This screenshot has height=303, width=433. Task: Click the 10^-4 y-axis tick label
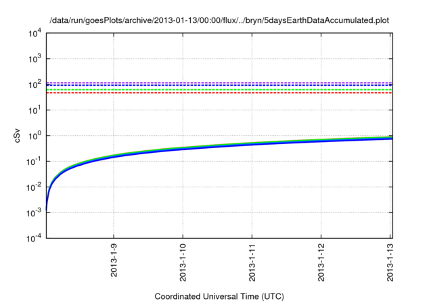click(34, 238)
